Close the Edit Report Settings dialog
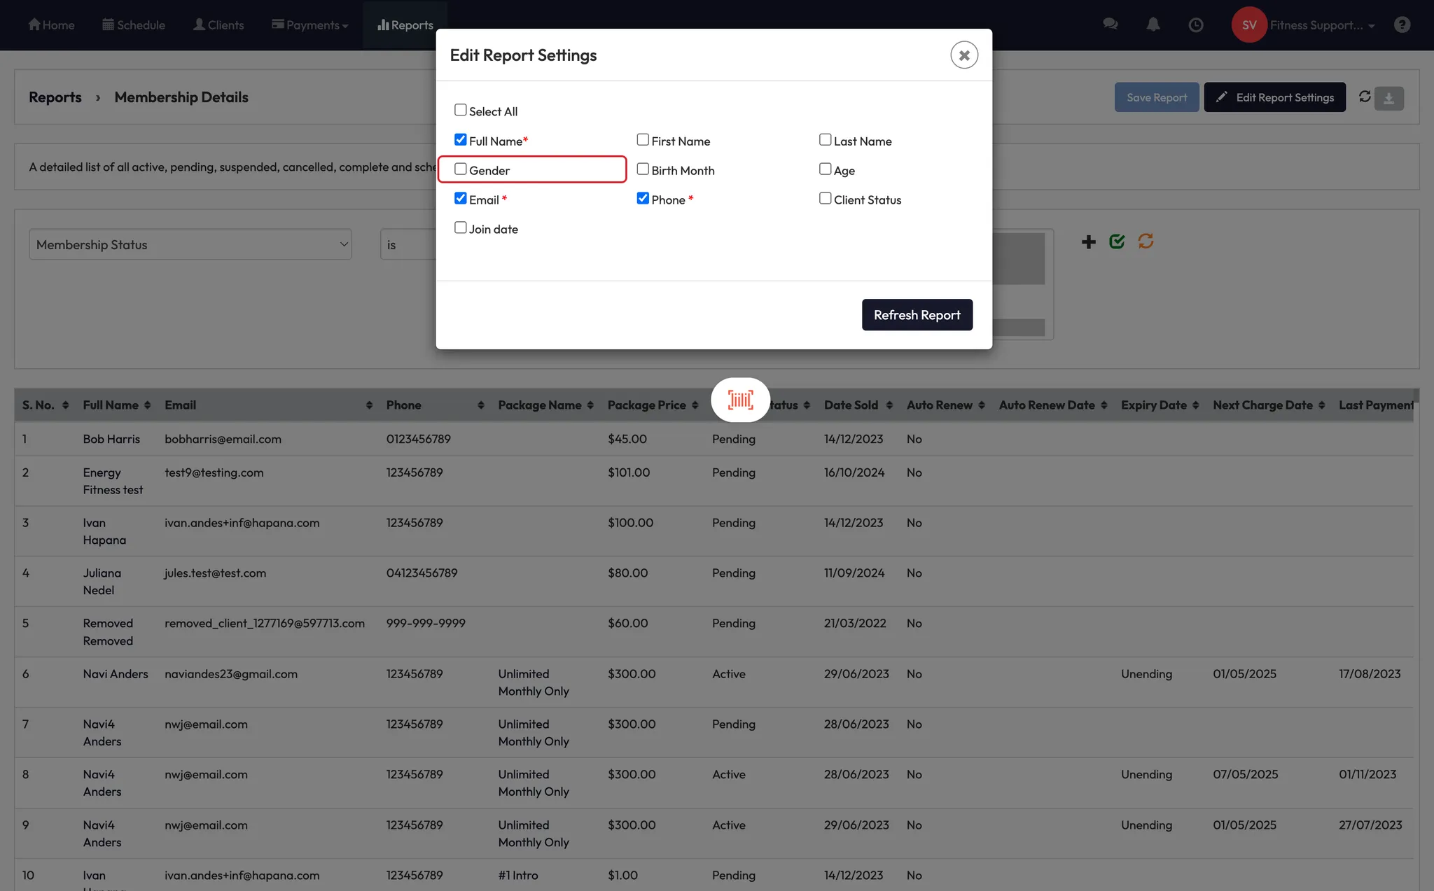 pyautogui.click(x=963, y=55)
